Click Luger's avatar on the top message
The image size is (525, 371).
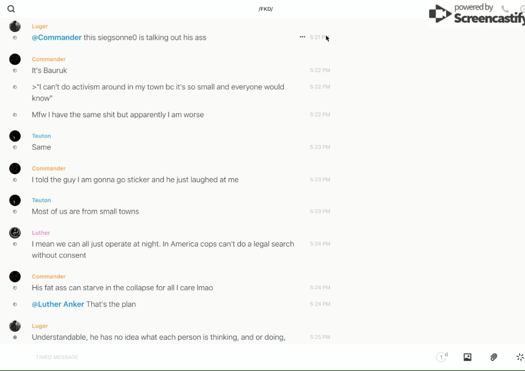click(15, 26)
